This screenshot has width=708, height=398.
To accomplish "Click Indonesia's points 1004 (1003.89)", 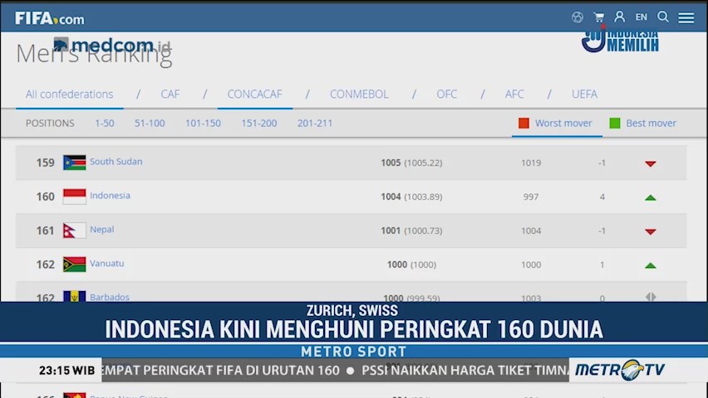I will coord(411,197).
